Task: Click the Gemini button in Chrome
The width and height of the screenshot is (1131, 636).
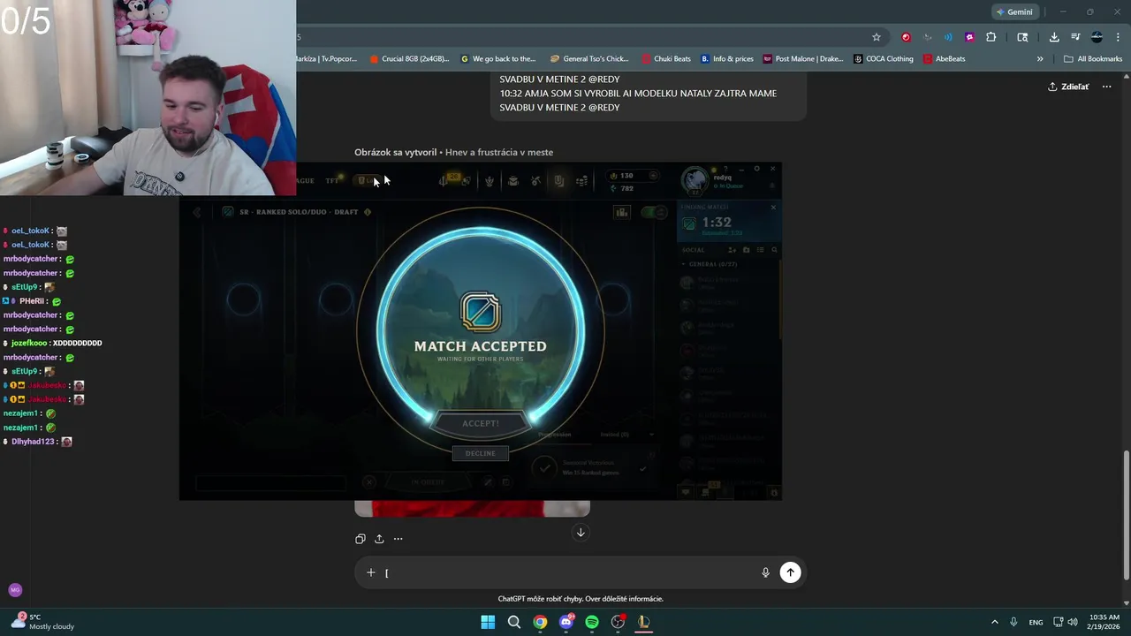Action: pos(1014,11)
